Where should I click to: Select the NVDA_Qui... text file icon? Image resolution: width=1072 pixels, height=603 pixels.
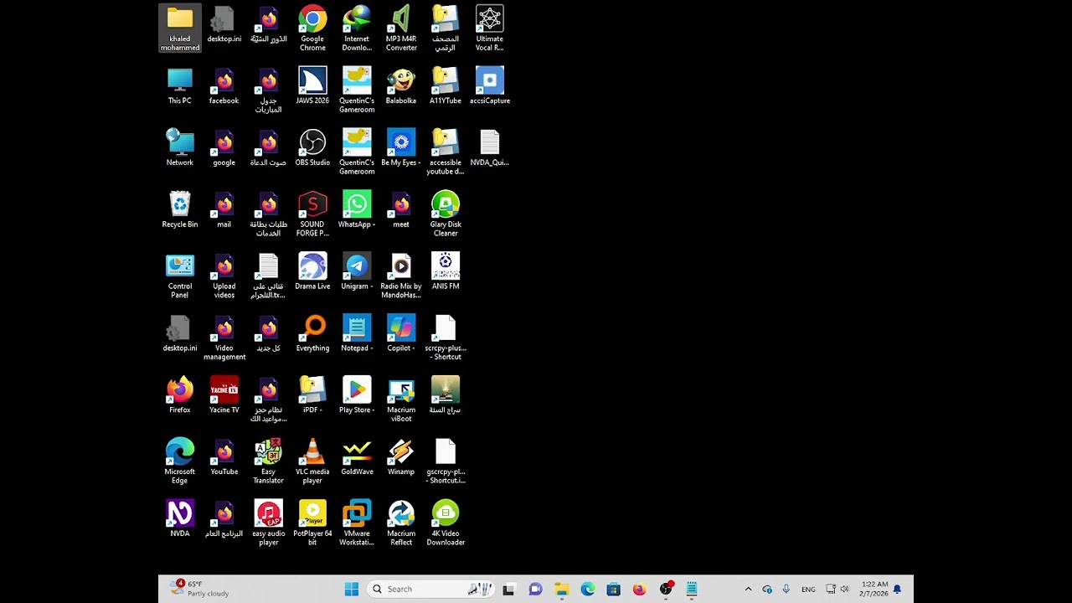(x=490, y=148)
